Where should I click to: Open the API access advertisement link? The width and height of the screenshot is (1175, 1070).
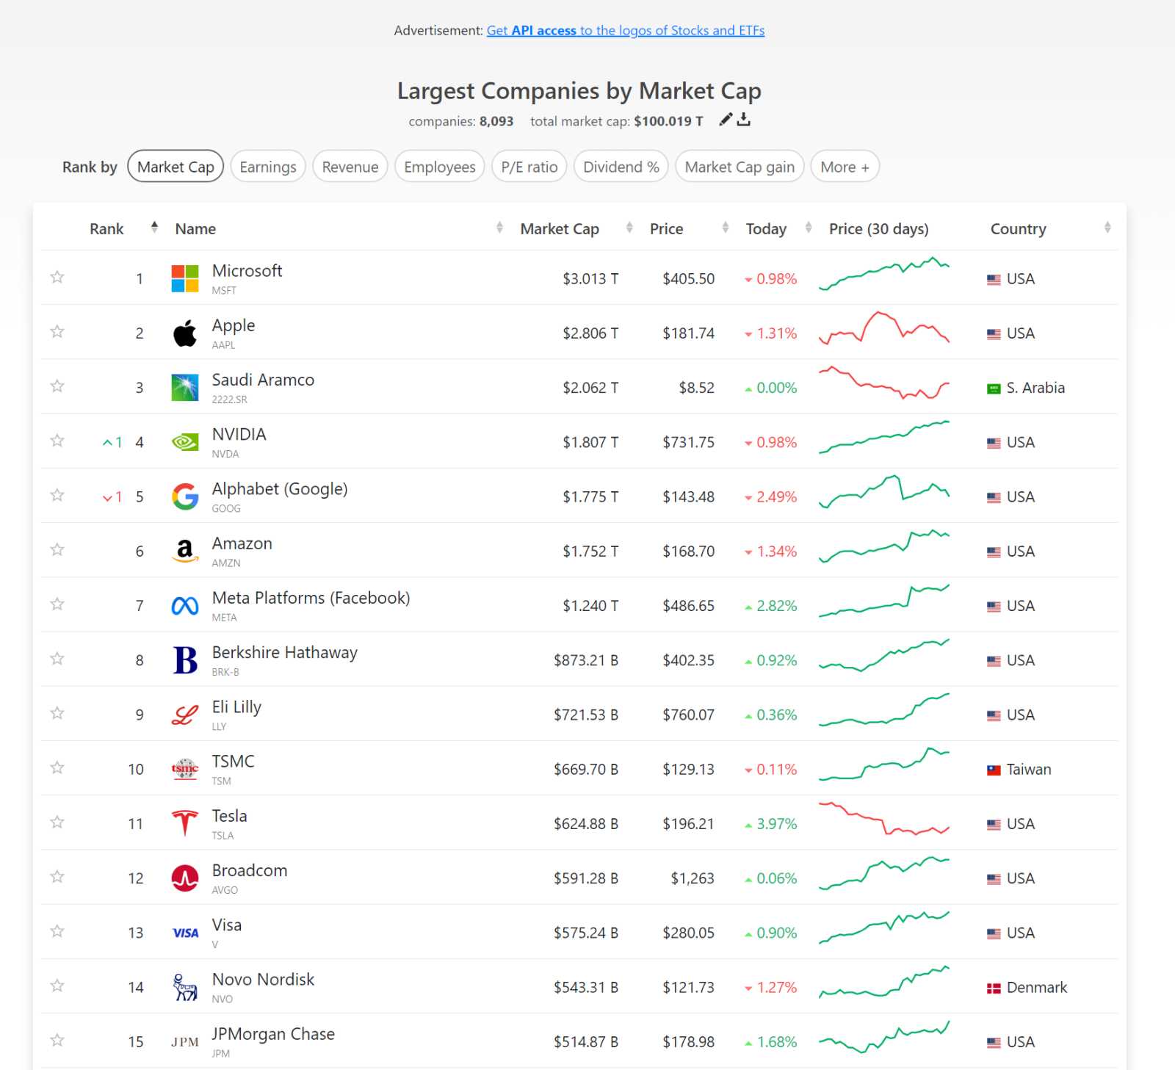point(626,30)
